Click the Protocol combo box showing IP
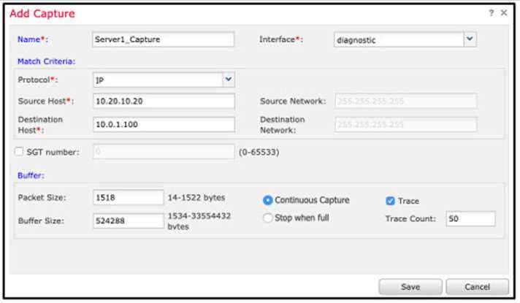Image resolution: width=520 pixels, height=303 pixels. 157,79
